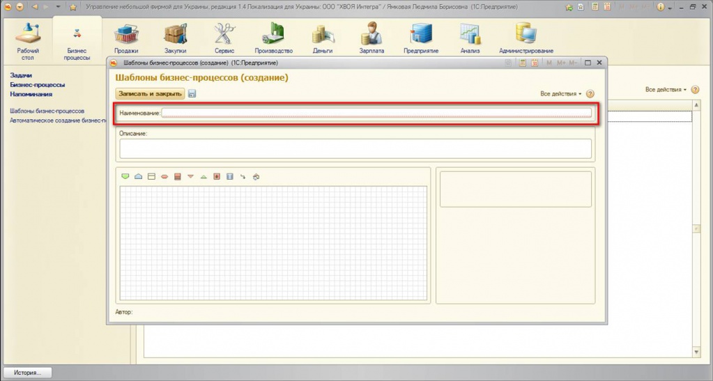Open the navigation history dropdown arrow
The image size is (713, 381).
point(58,7)
